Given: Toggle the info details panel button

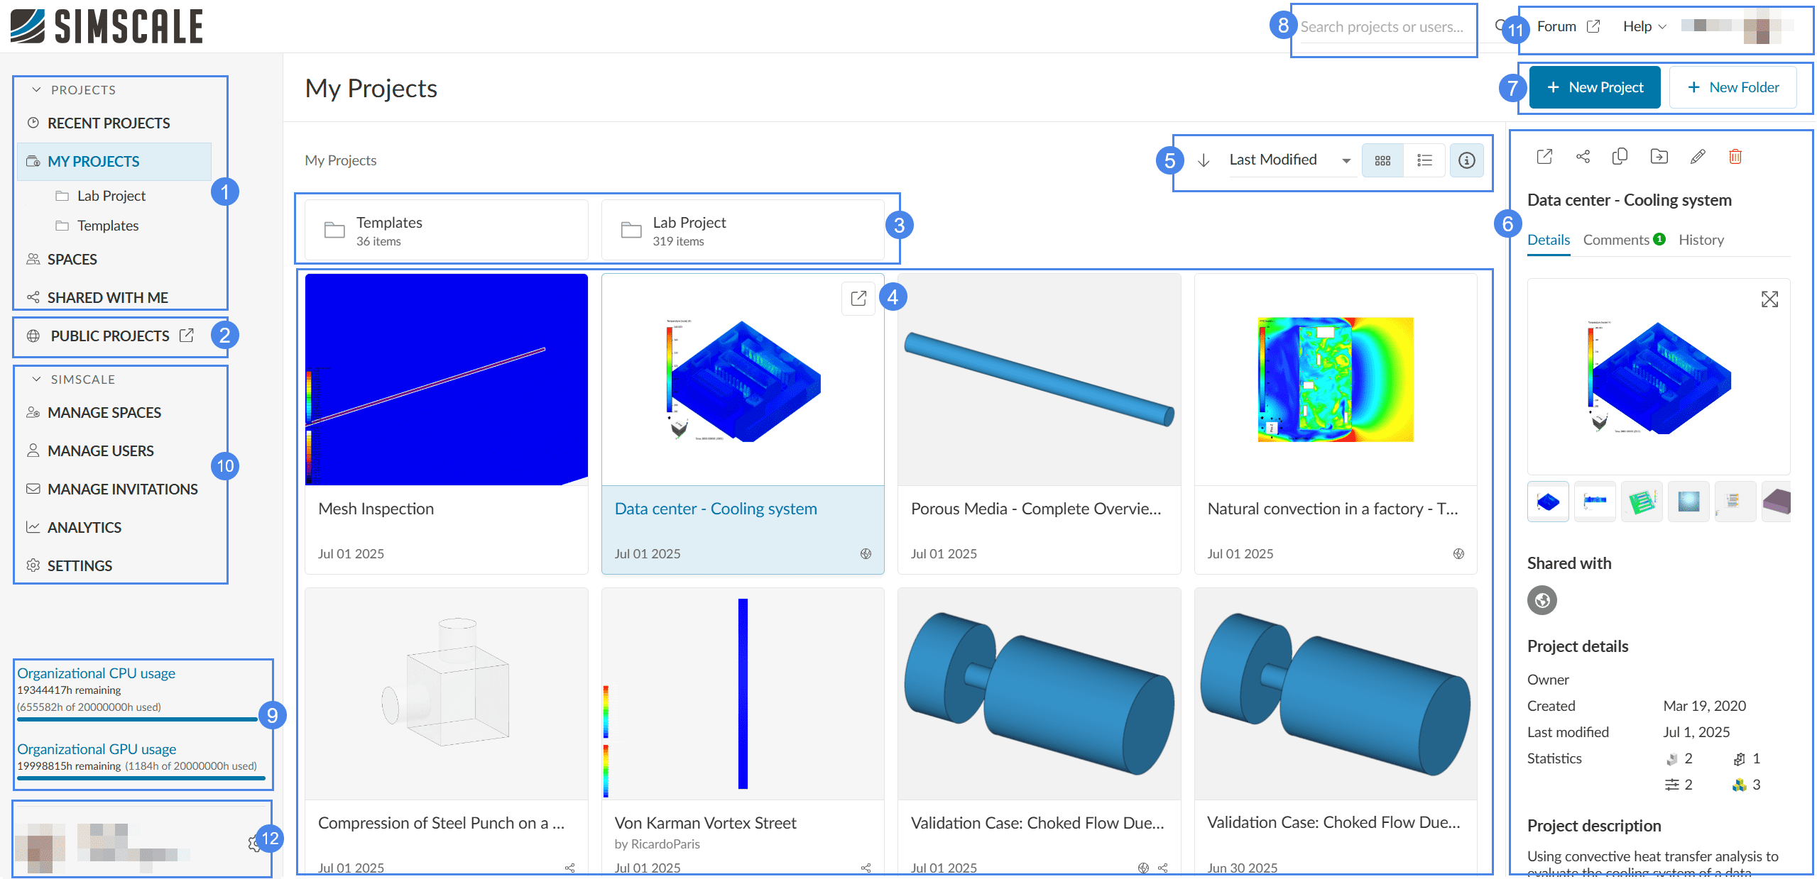Looking at the screenshot, I should tap(1466, 160).
